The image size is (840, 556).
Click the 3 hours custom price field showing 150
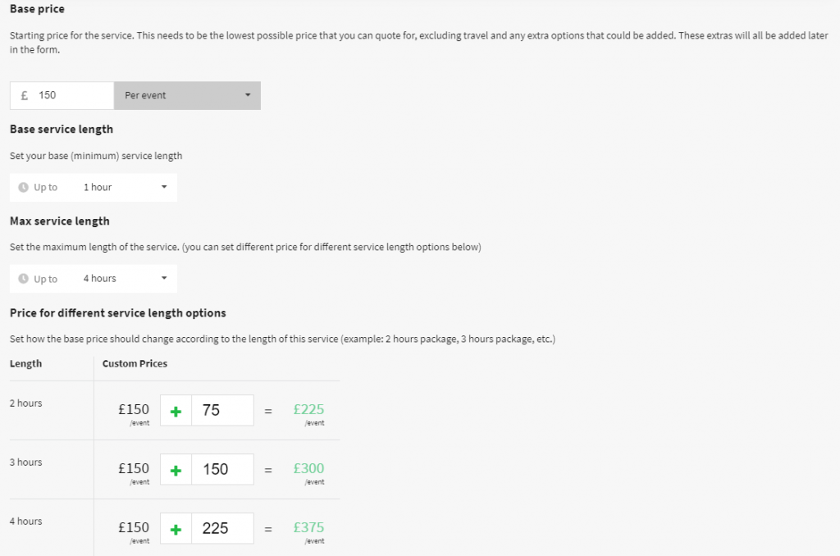pos(222,470)
